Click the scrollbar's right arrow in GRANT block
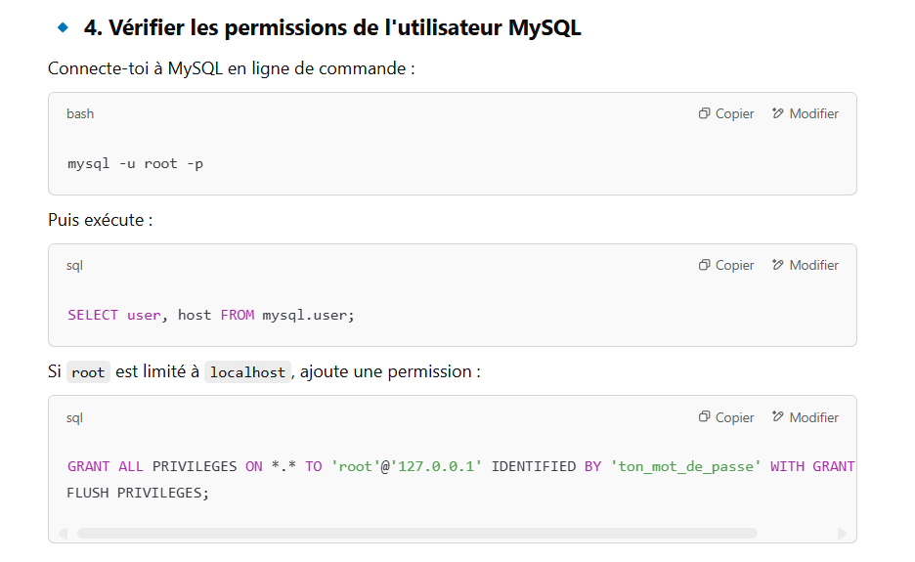The image size is (915, 562). pos(842,534)
